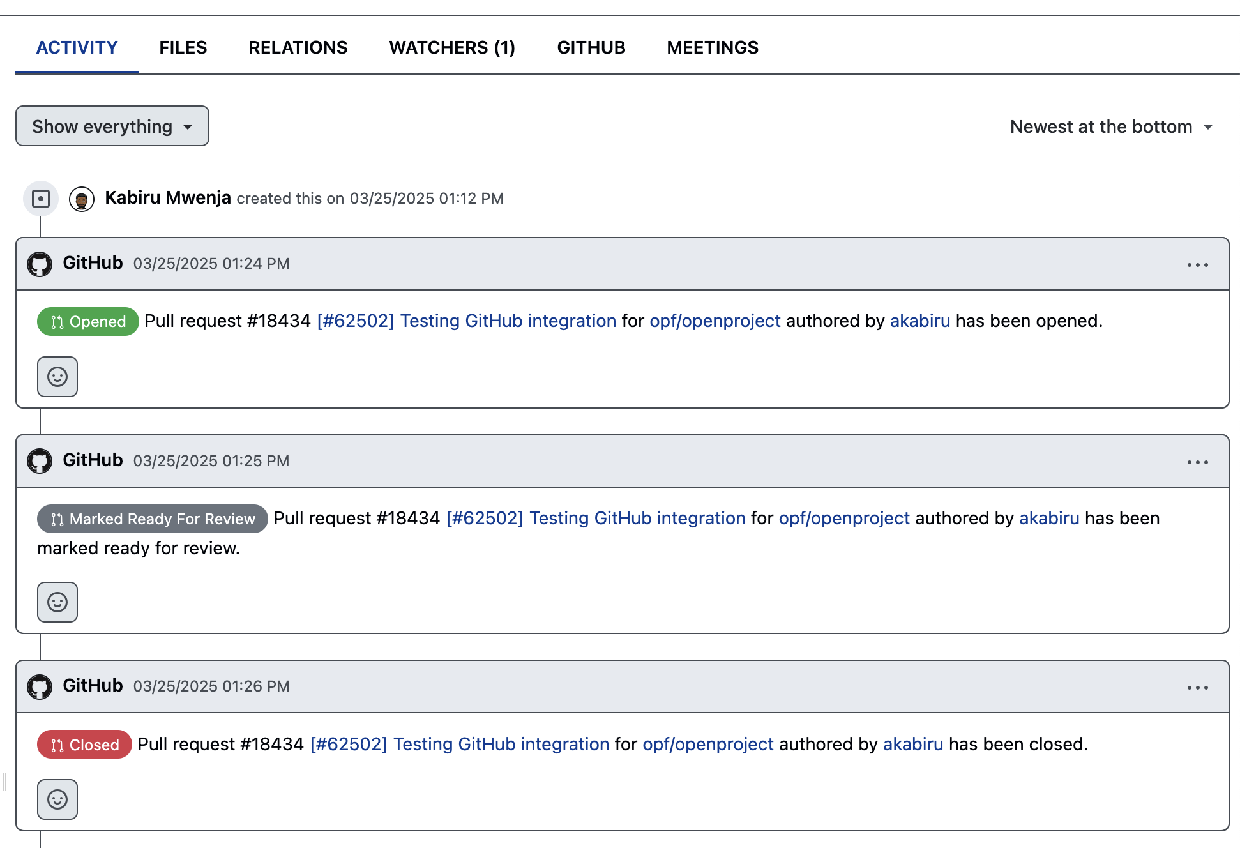This screenshot has width=1240, height=848.
Task: Open opf/openproject repo link in the Closed entry
Action: tap(707, 744)
